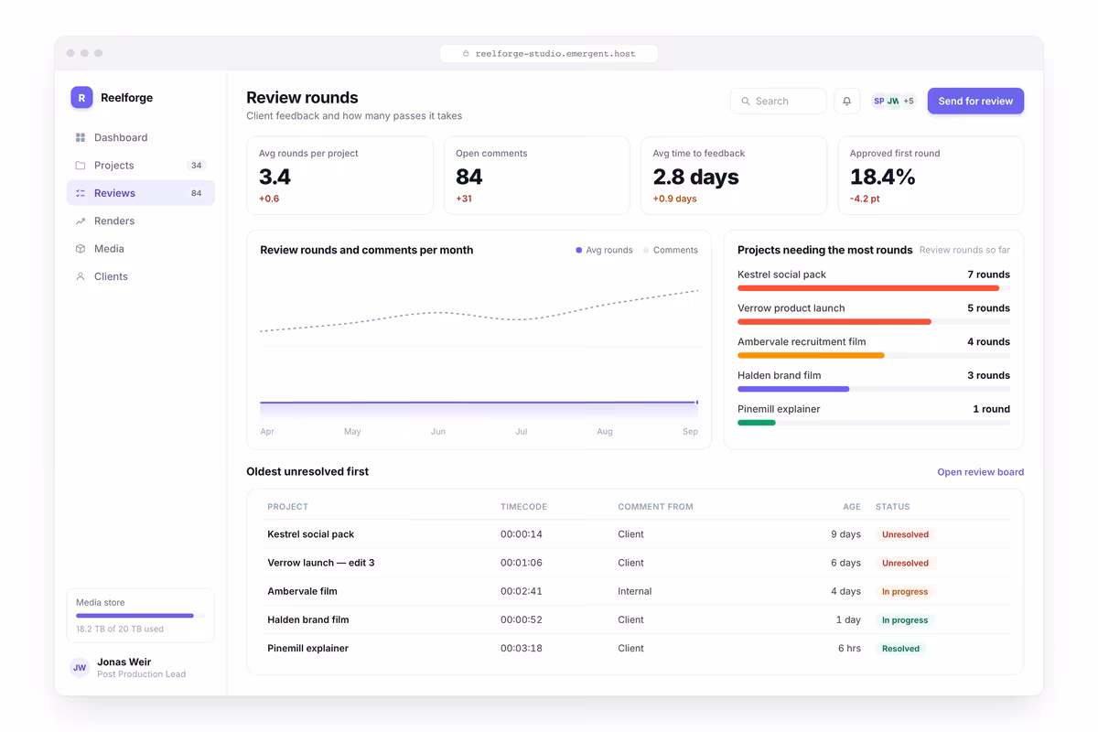Screen dimensions: 1098x732
Task: Click timecode 00:00:14
Action: point(522,534)
